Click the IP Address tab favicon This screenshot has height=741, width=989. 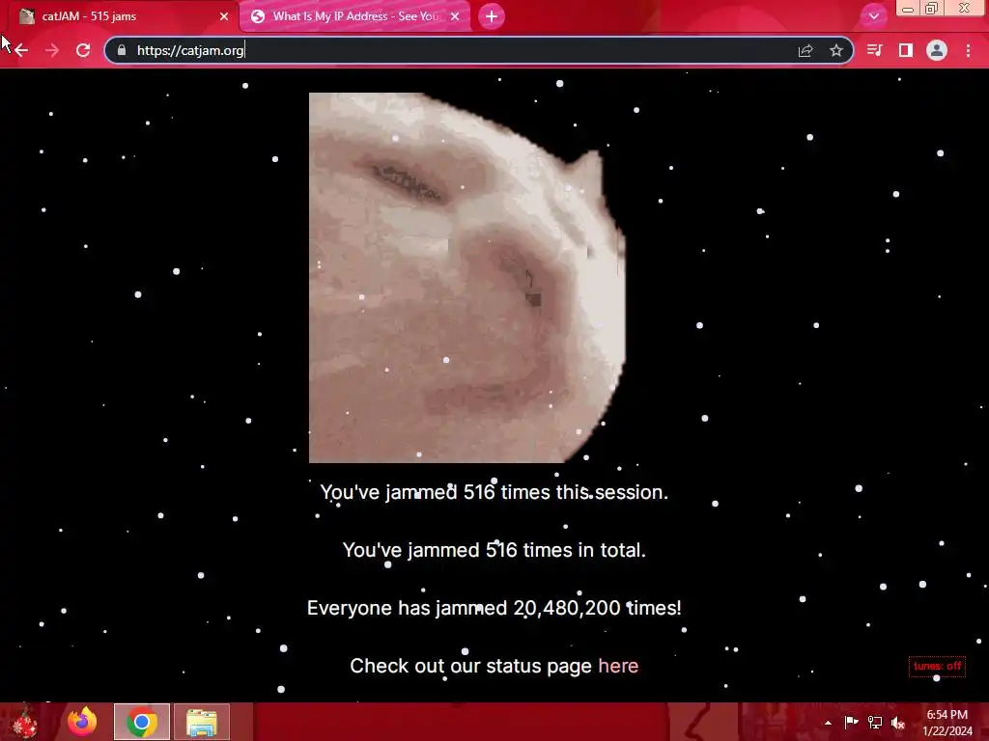(257, 16)
